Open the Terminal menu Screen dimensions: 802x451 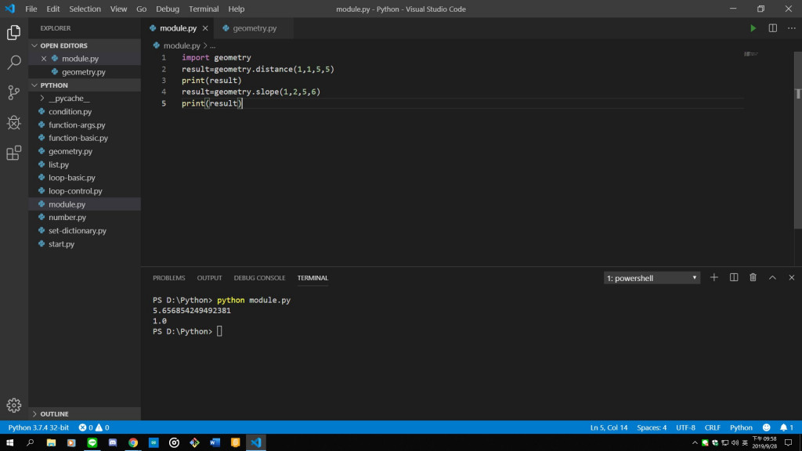[204, 9]
